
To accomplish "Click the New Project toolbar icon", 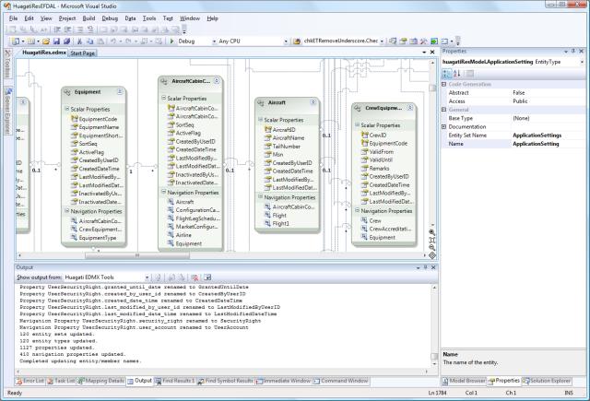I will pos(15,41).
